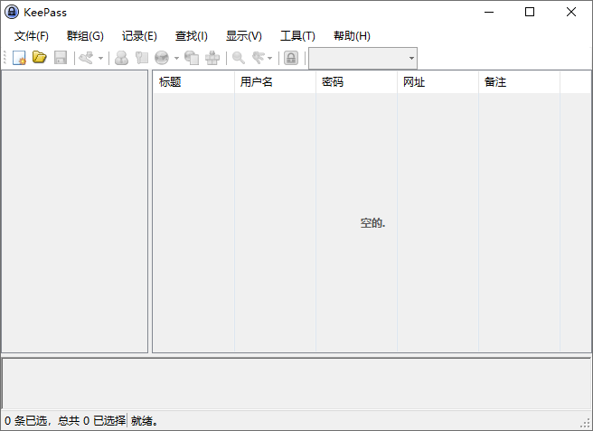Click the magnifier find icon
The width and height of the screenshot is (593, 431).
(239, 58)
